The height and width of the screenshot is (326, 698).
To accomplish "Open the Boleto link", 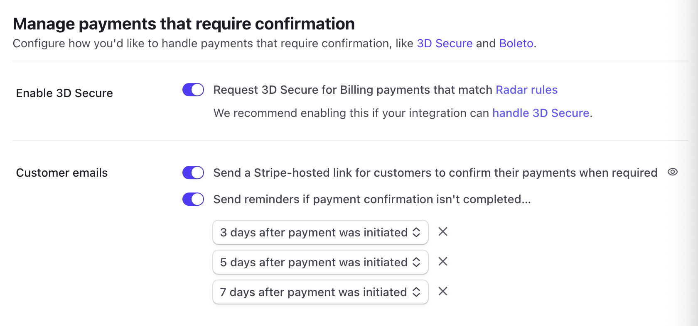I will click(516, 43).
